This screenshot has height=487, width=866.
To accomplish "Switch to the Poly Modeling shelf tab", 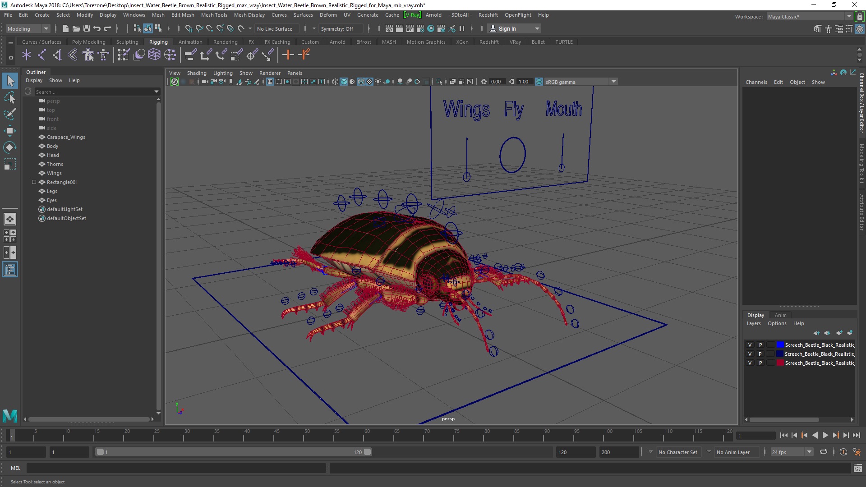I will click(x=88, y=42).
